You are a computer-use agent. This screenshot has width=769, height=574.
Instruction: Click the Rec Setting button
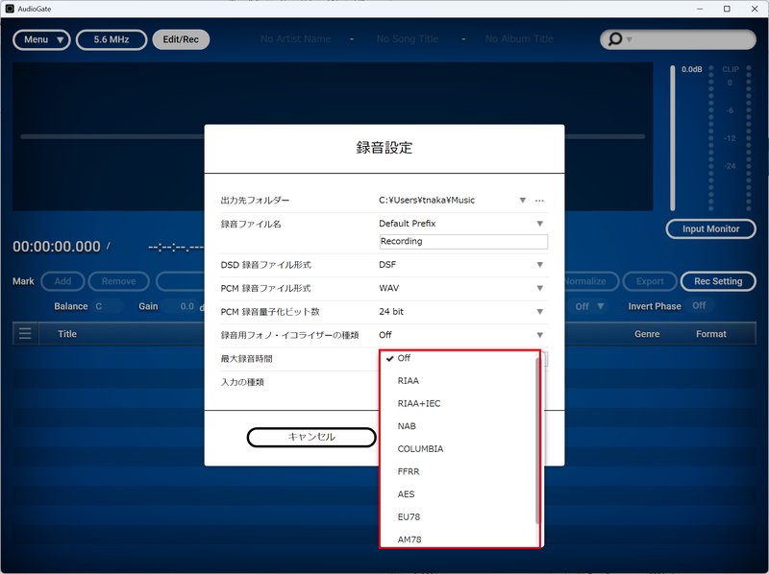click(717, 281)
